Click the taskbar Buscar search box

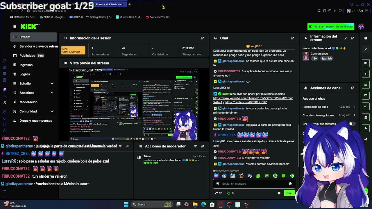[152, 204]
